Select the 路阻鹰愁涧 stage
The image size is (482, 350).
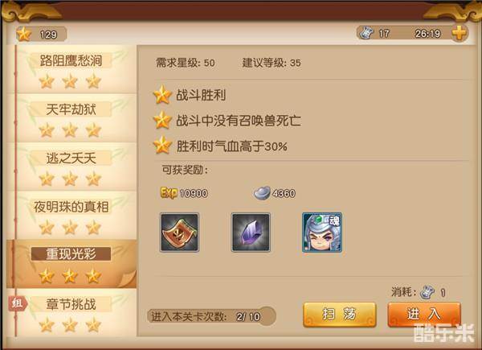[x=71, y=69]
